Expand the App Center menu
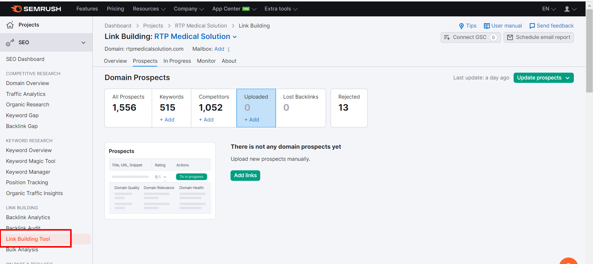This screenshot has height=264, width=593. click(x=234, y=9)
